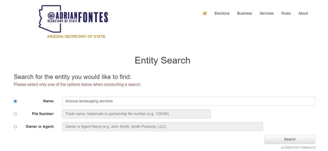Go to the home page icon
Image resolution: width=328 pixels, height=151 pixels.
click(x=205, y=13)
